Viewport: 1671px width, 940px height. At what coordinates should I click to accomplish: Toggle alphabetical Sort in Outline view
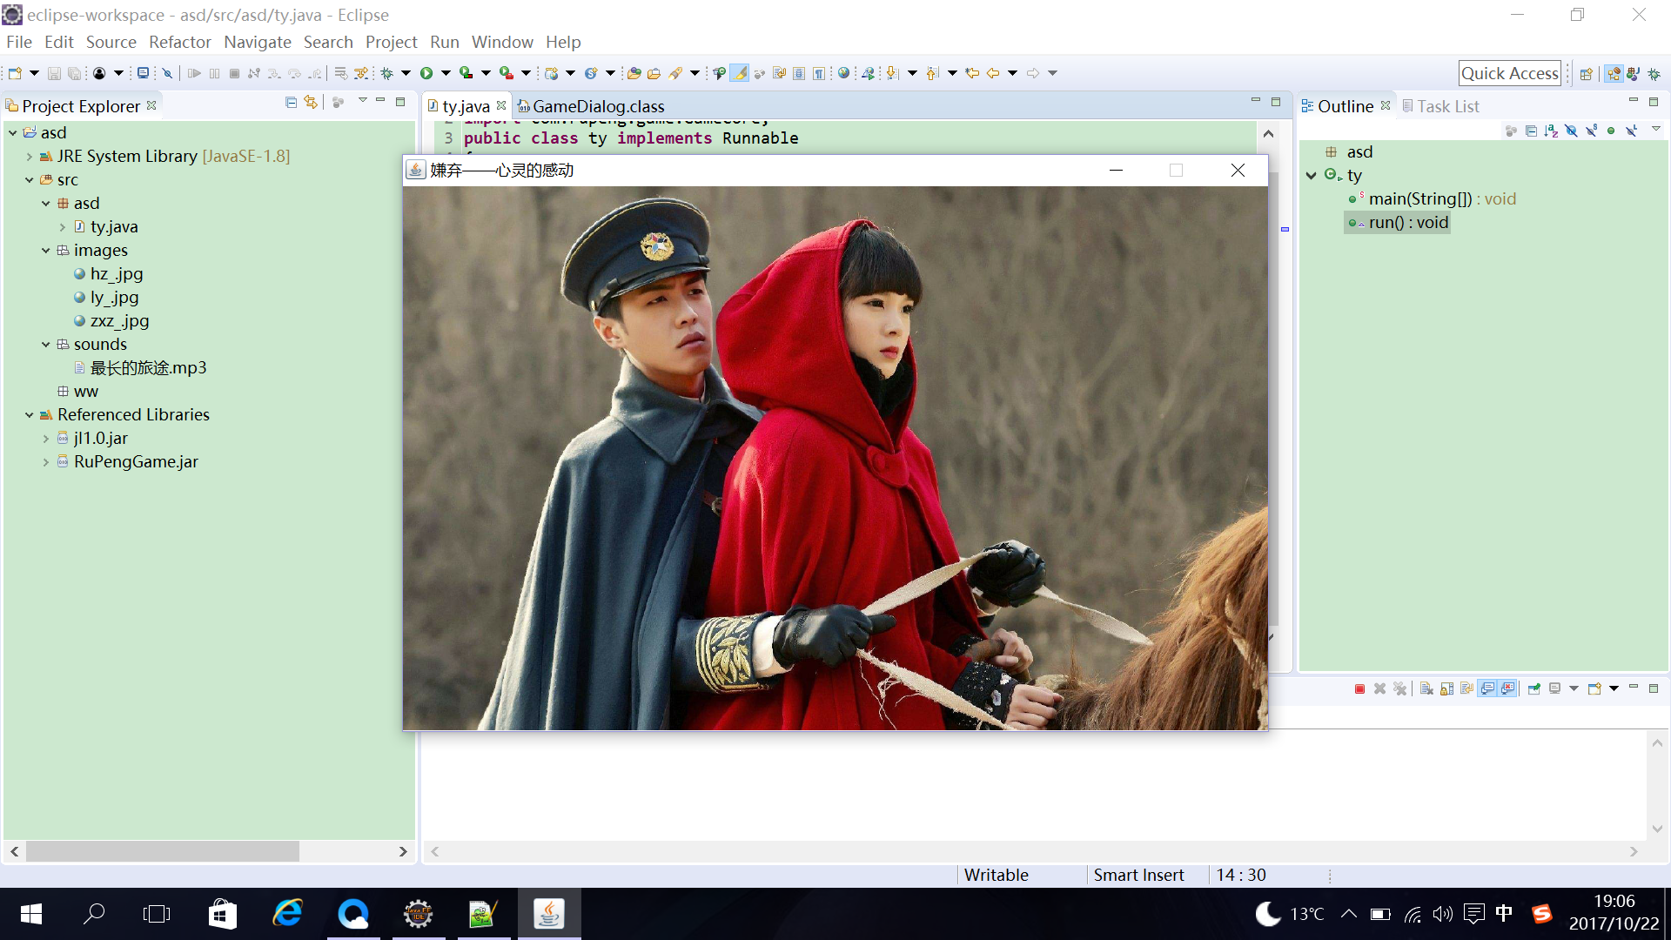click(1551, 131)
